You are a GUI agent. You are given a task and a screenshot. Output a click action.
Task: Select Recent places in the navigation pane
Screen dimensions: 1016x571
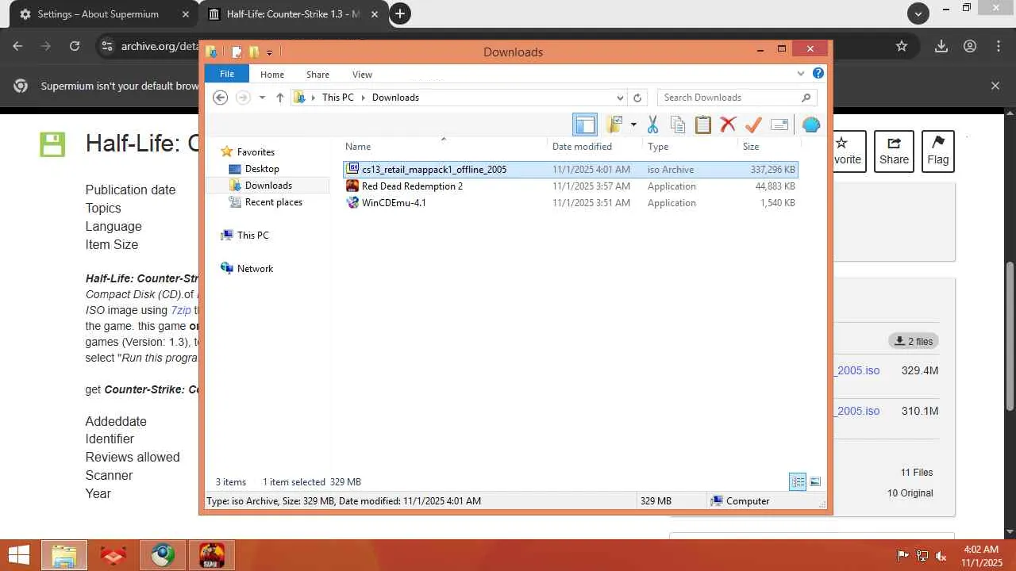click(274, 201)
